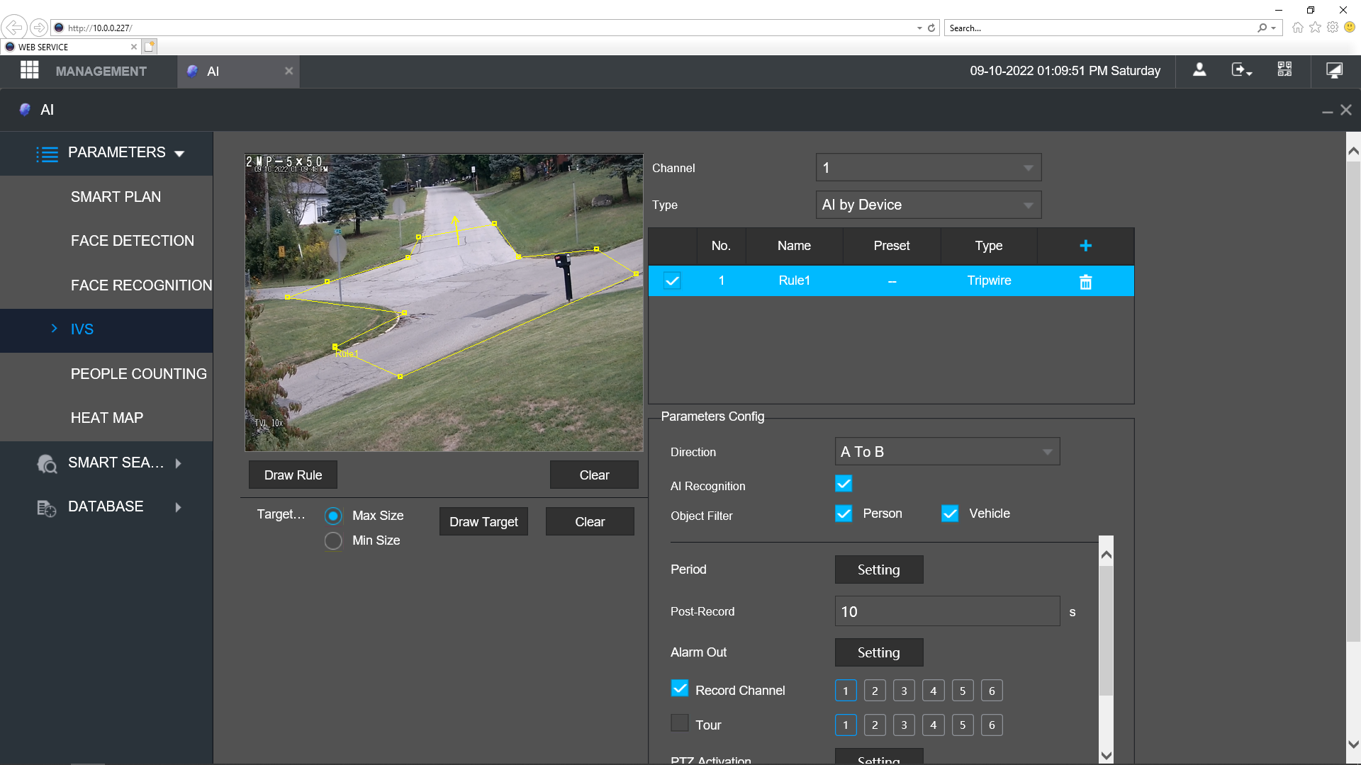This screenshot has height=765, width=1361.
Task: Expand the DATABASE section
Action: [178, 507]
